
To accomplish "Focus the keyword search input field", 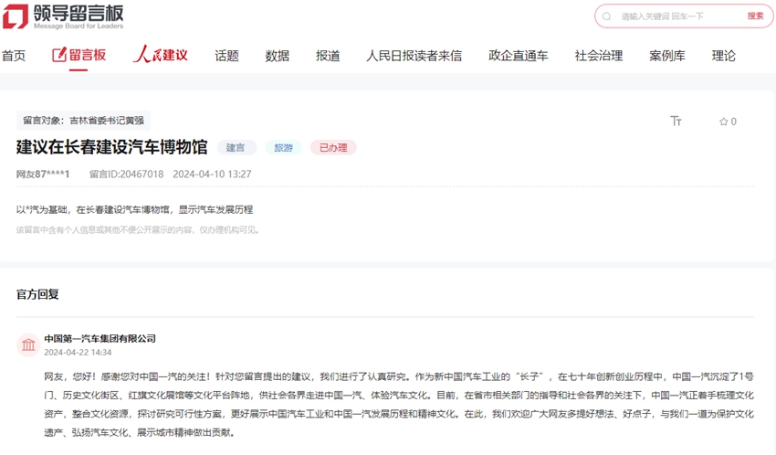I will coord(676,16).
